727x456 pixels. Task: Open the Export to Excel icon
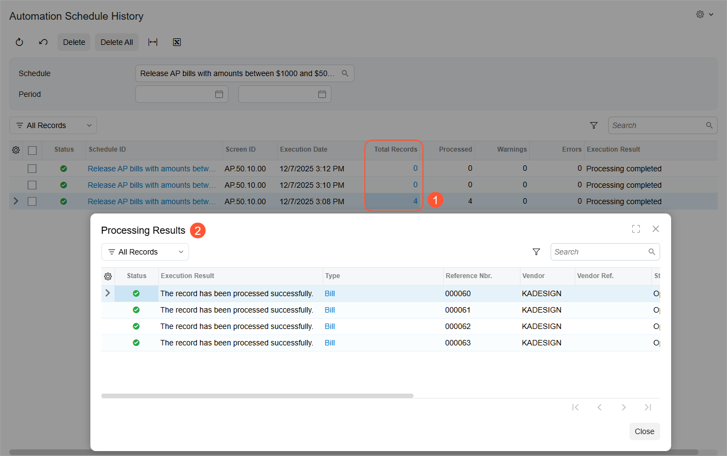pos(176,42)
